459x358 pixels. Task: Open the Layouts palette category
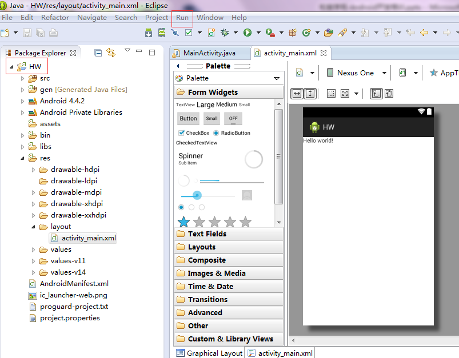229,247
